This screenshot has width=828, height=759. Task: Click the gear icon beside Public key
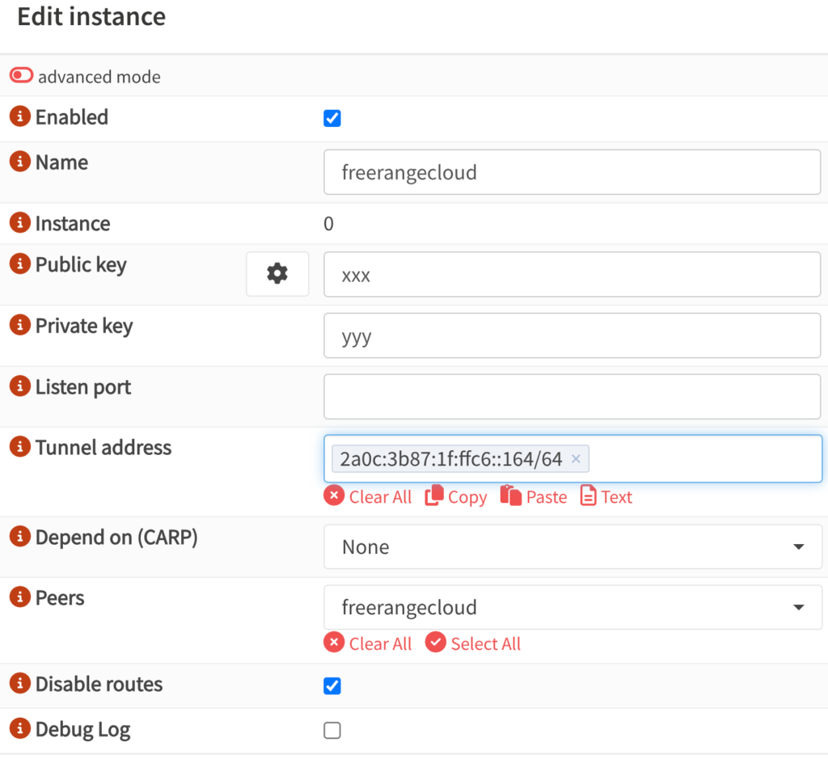click(x=277, y=274)
